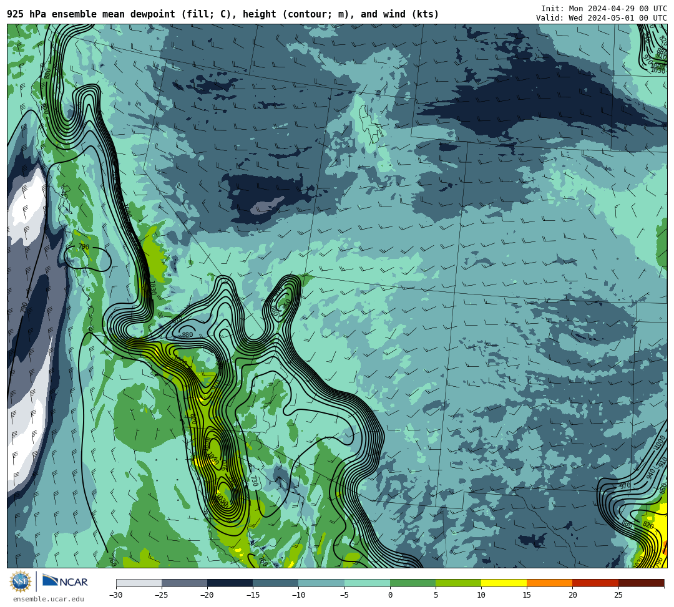The image size is (674, 607).
Task: Click the NSF logo
Action: (21, 581)
